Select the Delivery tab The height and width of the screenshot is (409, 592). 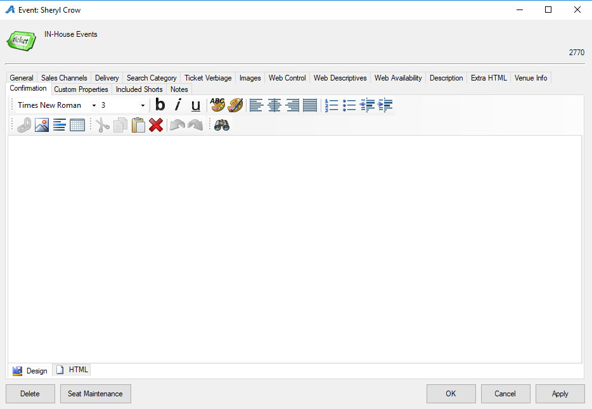coord(107,78)
